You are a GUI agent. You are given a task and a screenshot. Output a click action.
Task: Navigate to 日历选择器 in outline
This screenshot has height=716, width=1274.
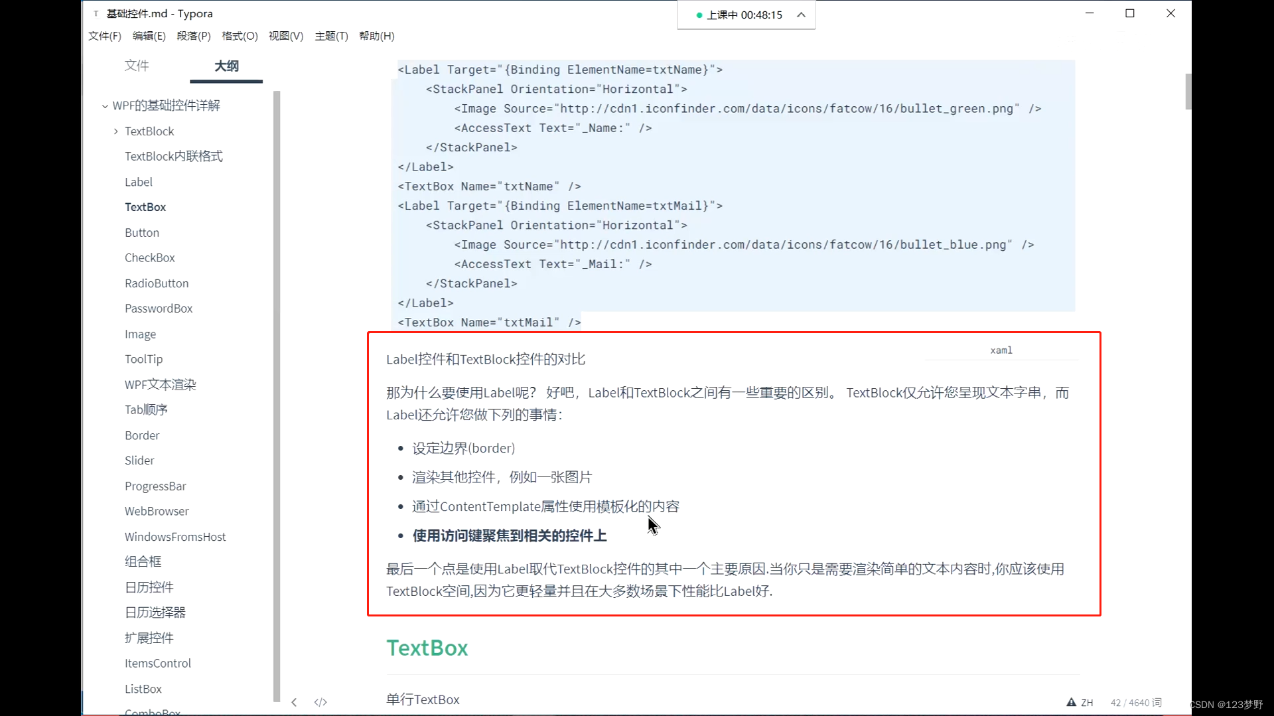point(155,612)
